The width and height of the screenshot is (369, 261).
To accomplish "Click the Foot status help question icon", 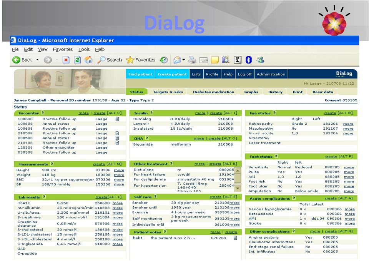I will tap(276, 156).
